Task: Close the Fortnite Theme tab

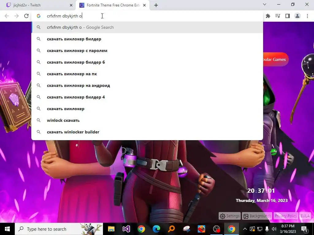Action: 144,5
